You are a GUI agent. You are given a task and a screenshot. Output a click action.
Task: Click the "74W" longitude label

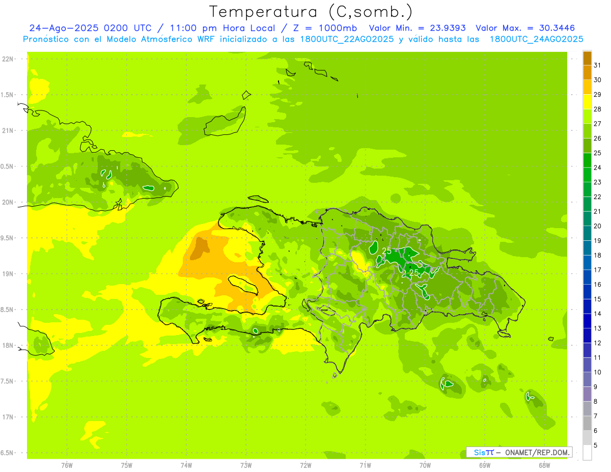pyautogui.click(x=186, y=465)
